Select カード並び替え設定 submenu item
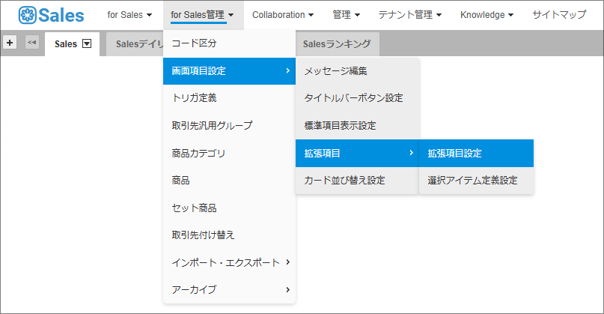 click(x=357, y=180)
